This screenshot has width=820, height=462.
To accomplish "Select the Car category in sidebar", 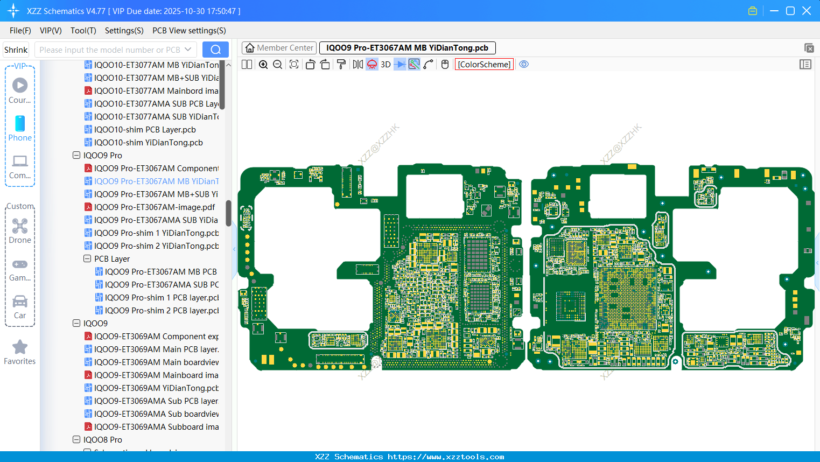I will pyautogui.click(x=20, y=306).
